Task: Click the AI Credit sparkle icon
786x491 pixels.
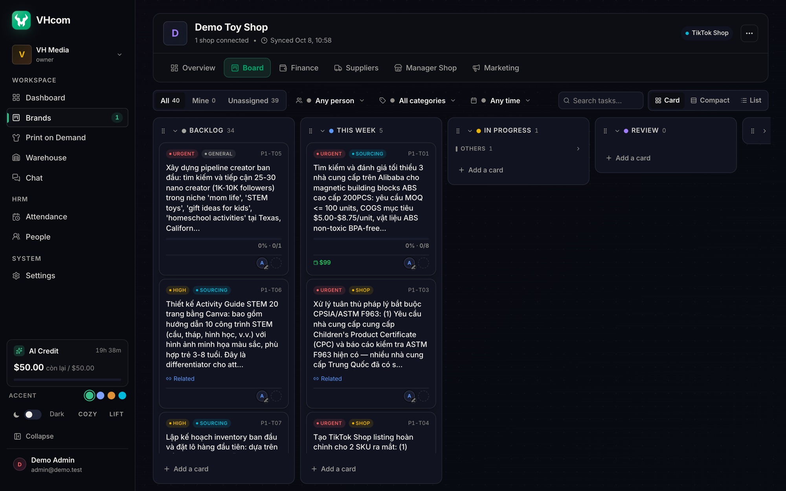Action: (19, 351)
